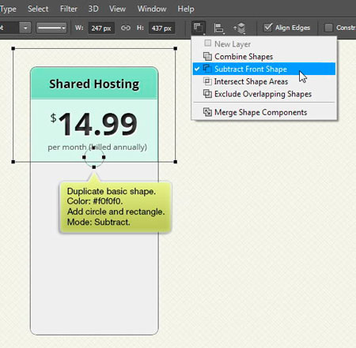Open the Help menu
The width and height of the screenshot is (356, 348).
(186, 9)
